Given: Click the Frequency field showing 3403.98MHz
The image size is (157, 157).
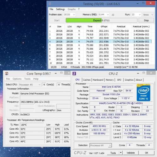Looking at the screenshot, I should click(x=45, y=102).
